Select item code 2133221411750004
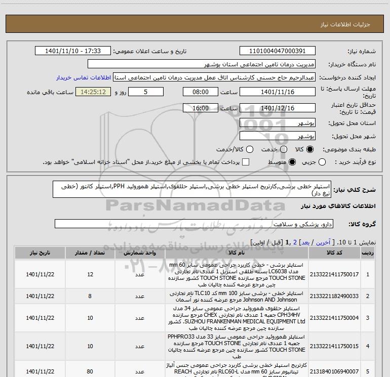This screenshot has width=390, height=377. 334,318
